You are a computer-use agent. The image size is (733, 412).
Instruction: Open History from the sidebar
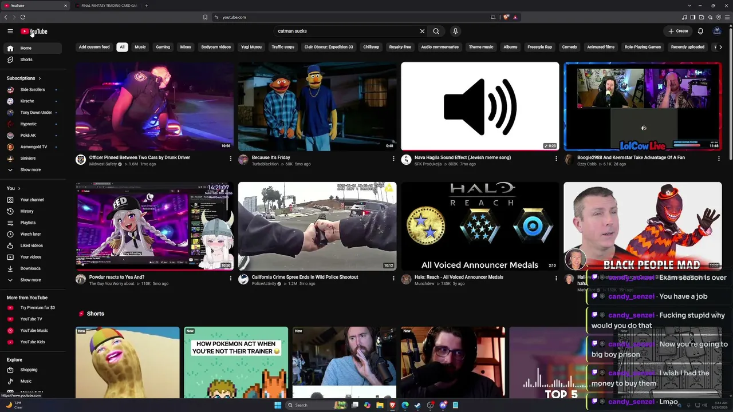pyautogui.click(x=32, y=211)
